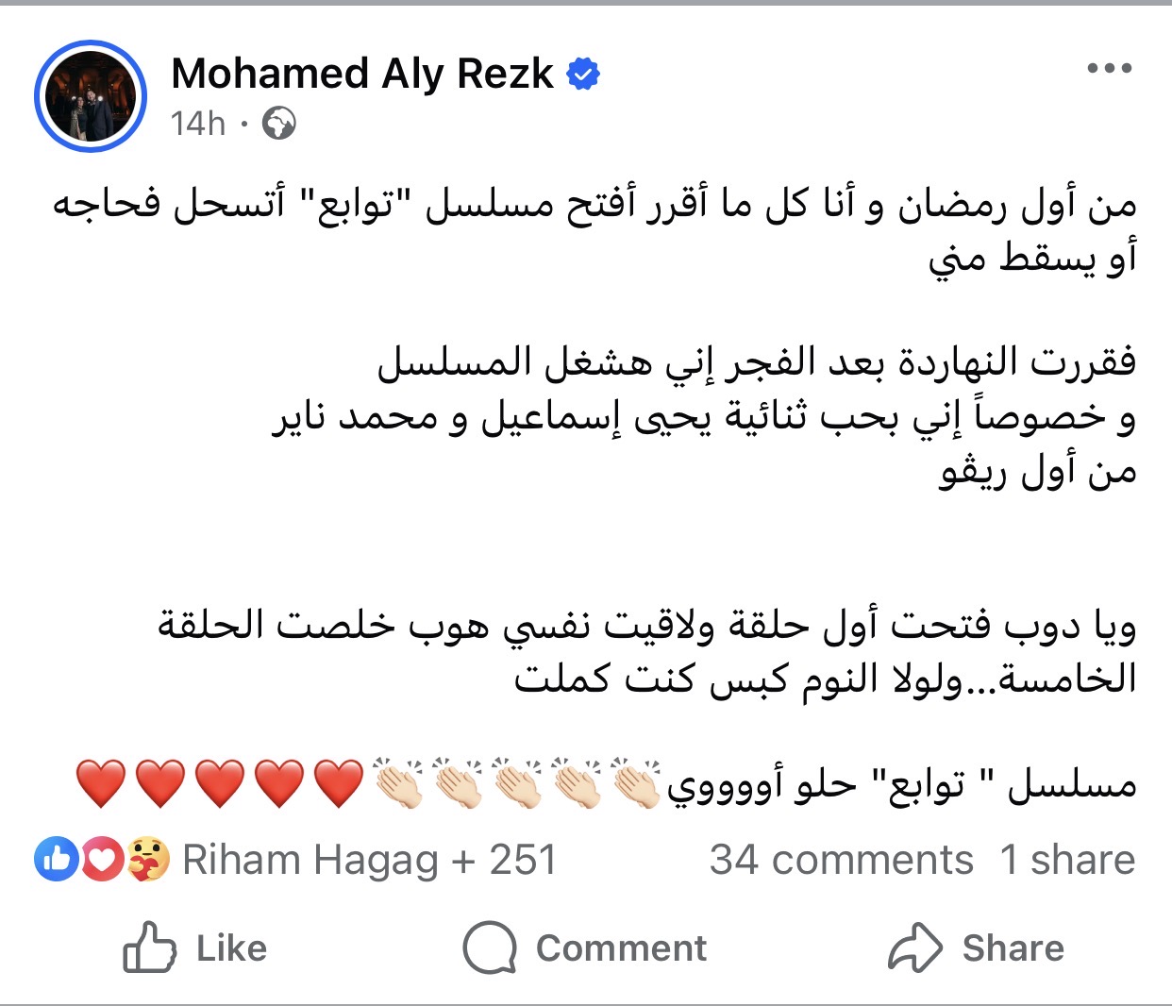View the 1 share count
This screenshot has width=1172, height=1006.
(x=1067, y=860)
